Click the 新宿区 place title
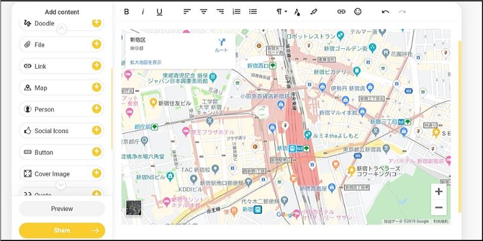This screenshot has height=241, width=483. (x=138, y=40)
